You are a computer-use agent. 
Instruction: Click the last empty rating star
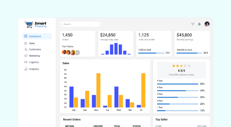[189, 66]
